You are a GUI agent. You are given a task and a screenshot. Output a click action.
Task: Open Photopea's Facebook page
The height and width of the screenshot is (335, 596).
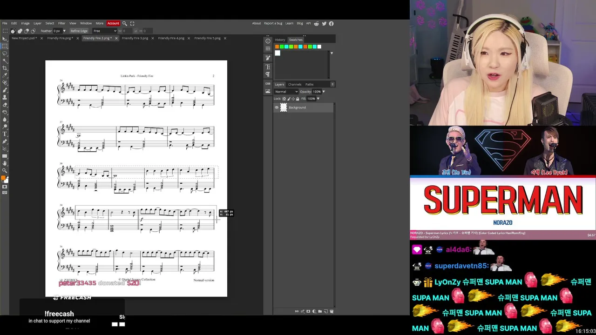click(331, 23)
